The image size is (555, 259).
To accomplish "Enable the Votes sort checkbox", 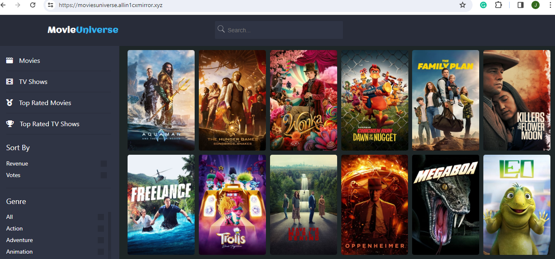I will (x=104, y=175).
